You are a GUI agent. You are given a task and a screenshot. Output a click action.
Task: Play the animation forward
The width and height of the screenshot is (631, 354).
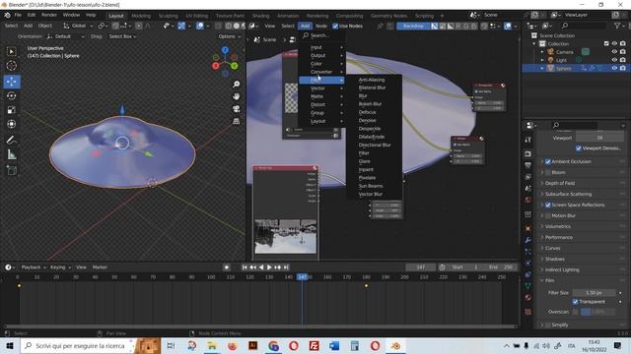[x=269, y=267]
